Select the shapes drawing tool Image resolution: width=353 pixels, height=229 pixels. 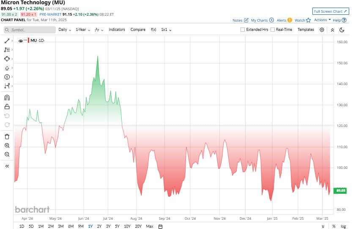pos(7,59)
